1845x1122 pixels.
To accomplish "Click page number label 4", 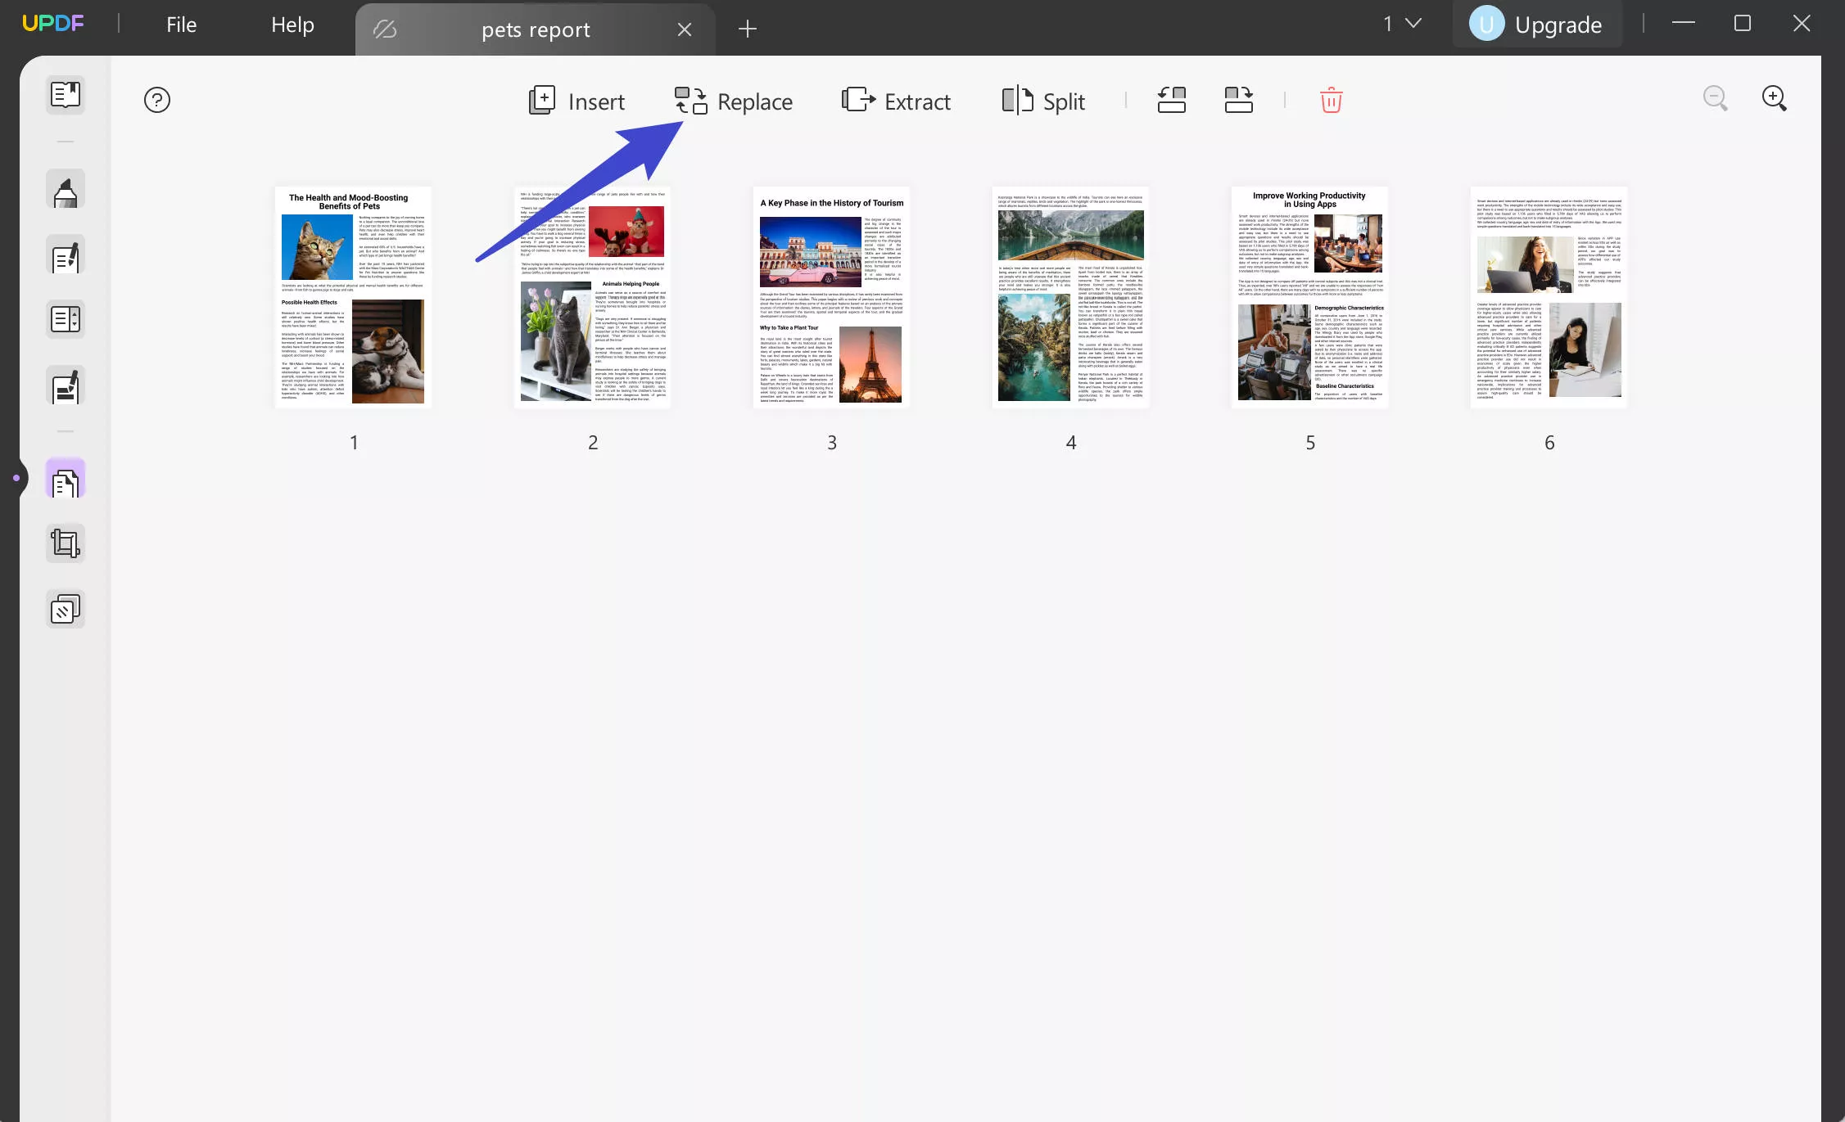I will click(1070, 443).
